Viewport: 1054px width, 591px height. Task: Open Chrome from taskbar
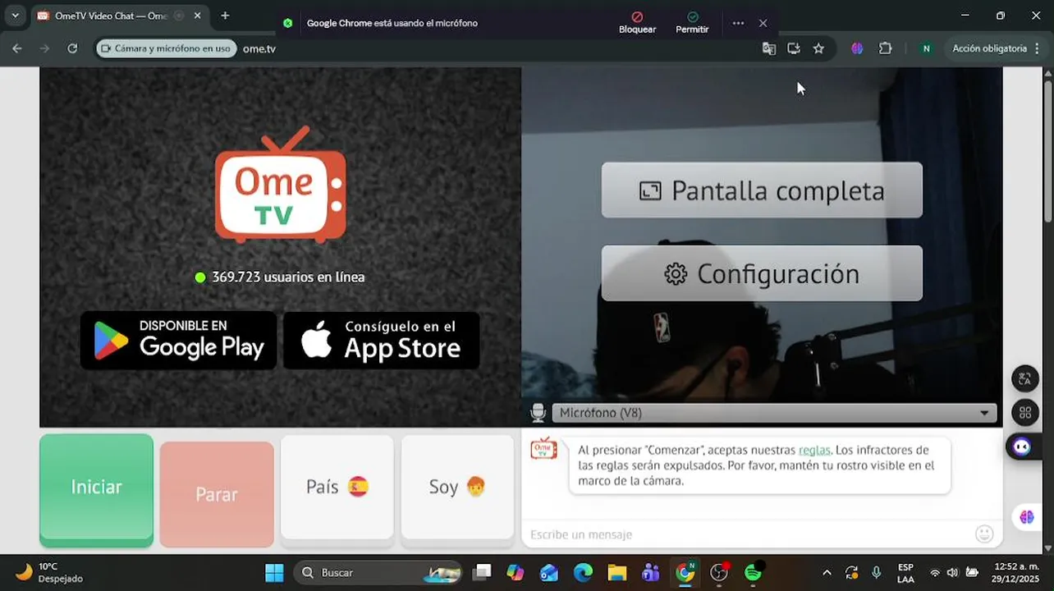tap(685, 572)
